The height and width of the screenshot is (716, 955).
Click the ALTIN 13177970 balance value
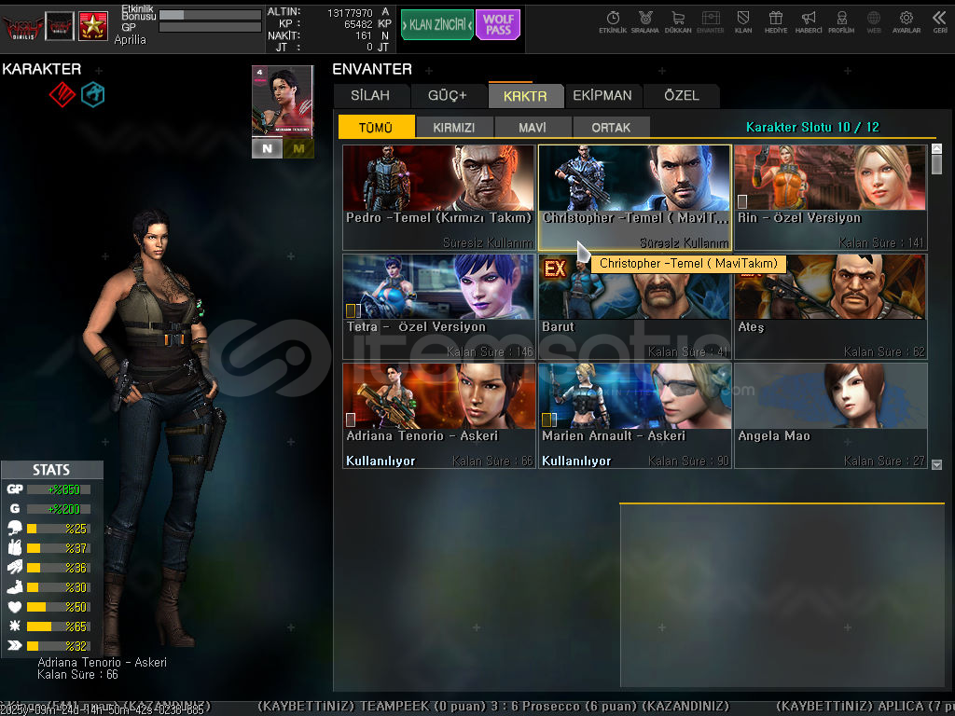tap(350, 13)
